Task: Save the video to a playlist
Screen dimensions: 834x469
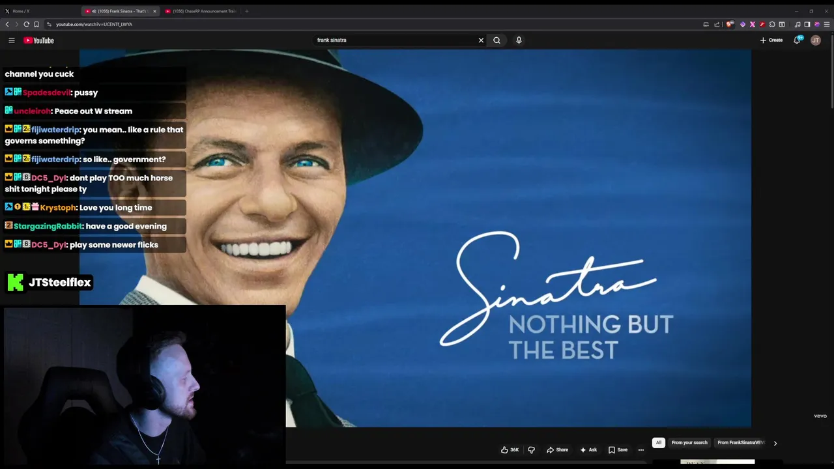Action: tap(618, 449)
